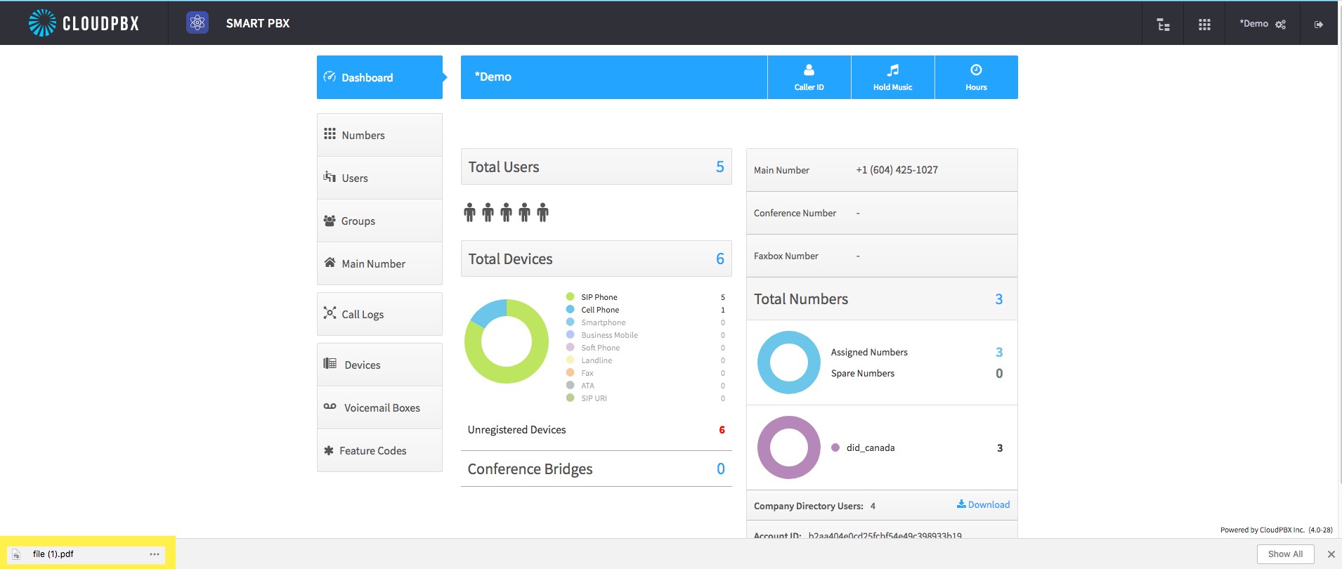Open Voicemail Boxes section

pos(379,407)
